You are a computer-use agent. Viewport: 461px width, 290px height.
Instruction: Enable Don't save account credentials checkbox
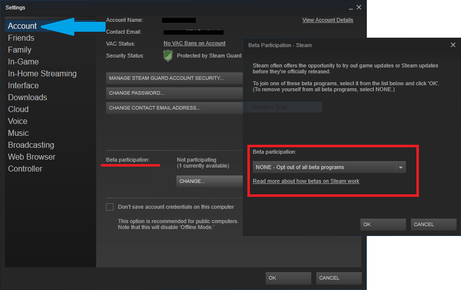point(110,207)
